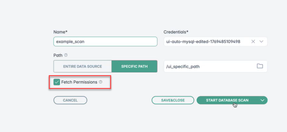Click the Name field label
287x132 pixels.
pyautogui.click(x=60, y=32)
